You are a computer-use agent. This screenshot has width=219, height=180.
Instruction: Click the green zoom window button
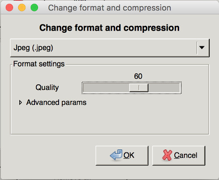click(34, 7)
